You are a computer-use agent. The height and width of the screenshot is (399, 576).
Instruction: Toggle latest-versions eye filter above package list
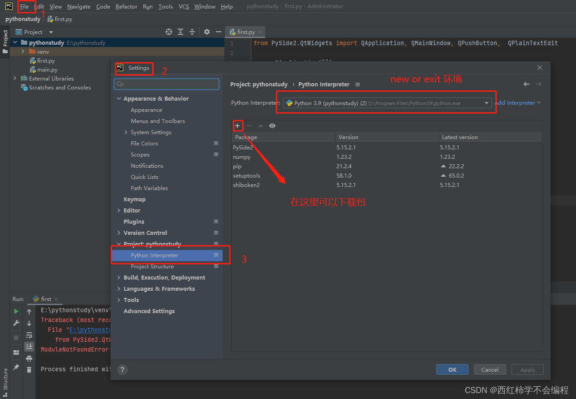(x=272, y=126)
